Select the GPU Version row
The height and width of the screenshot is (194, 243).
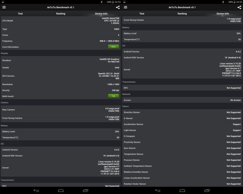(61, 76)
